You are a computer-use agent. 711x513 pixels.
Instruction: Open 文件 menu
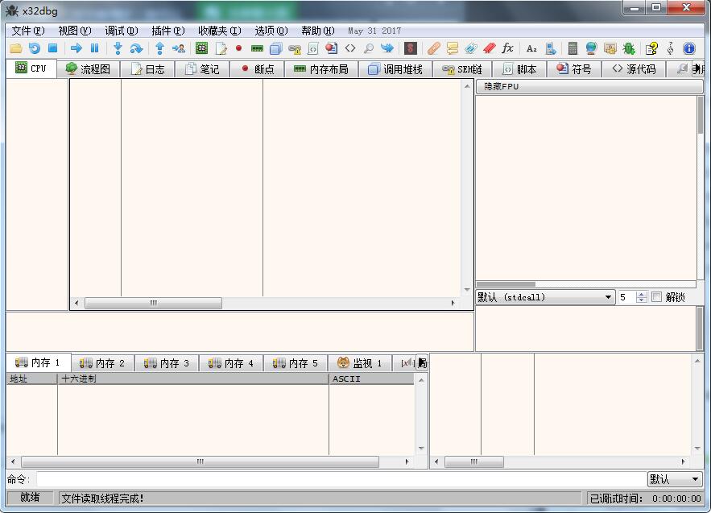coord(28,31)
